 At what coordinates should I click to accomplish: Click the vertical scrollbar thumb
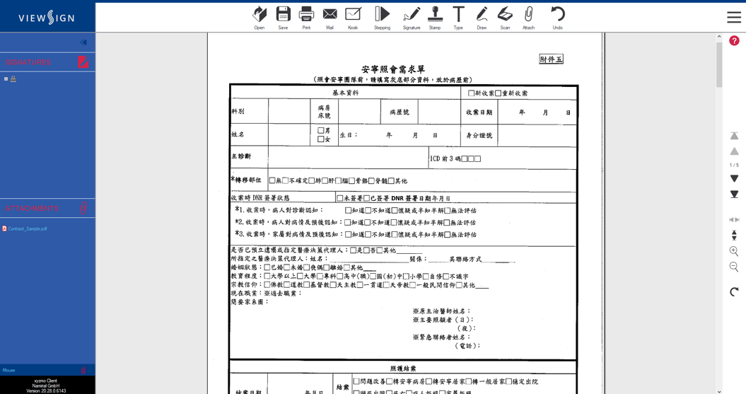pyautogui.click(x=719, y=64)
